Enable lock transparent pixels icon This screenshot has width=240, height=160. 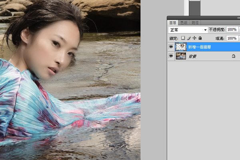tap(183, 38)
